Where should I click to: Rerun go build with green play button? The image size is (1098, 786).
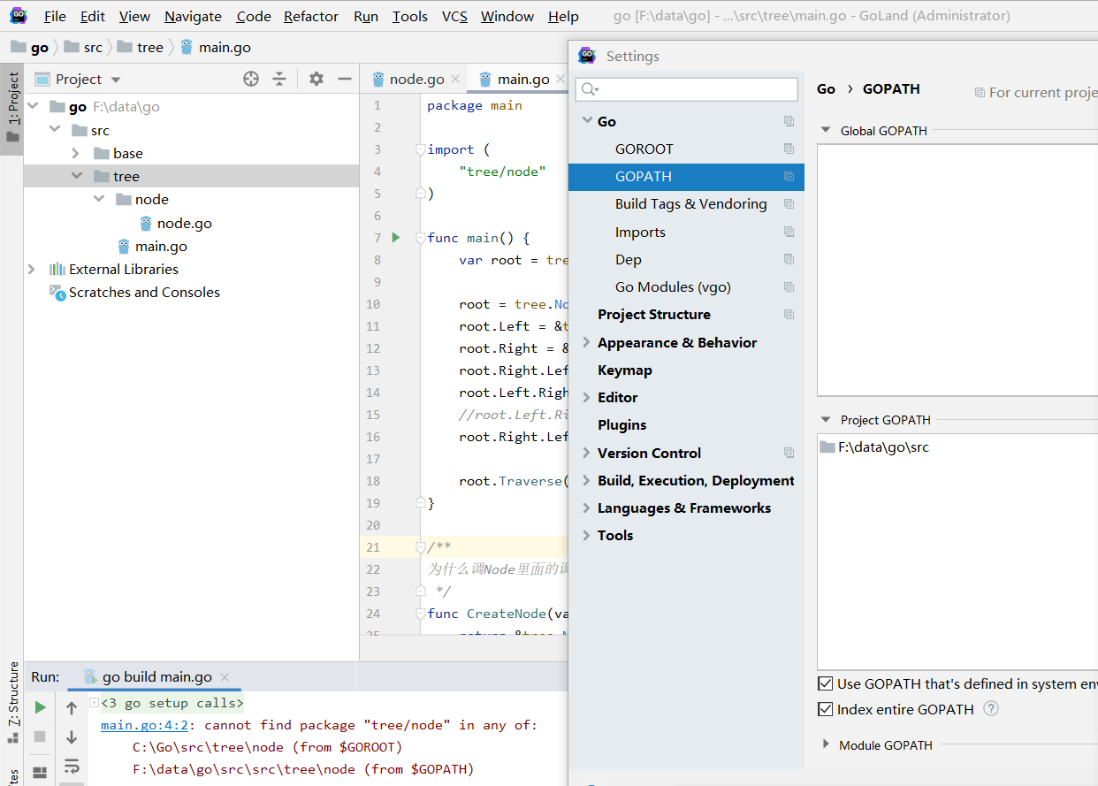40,707
